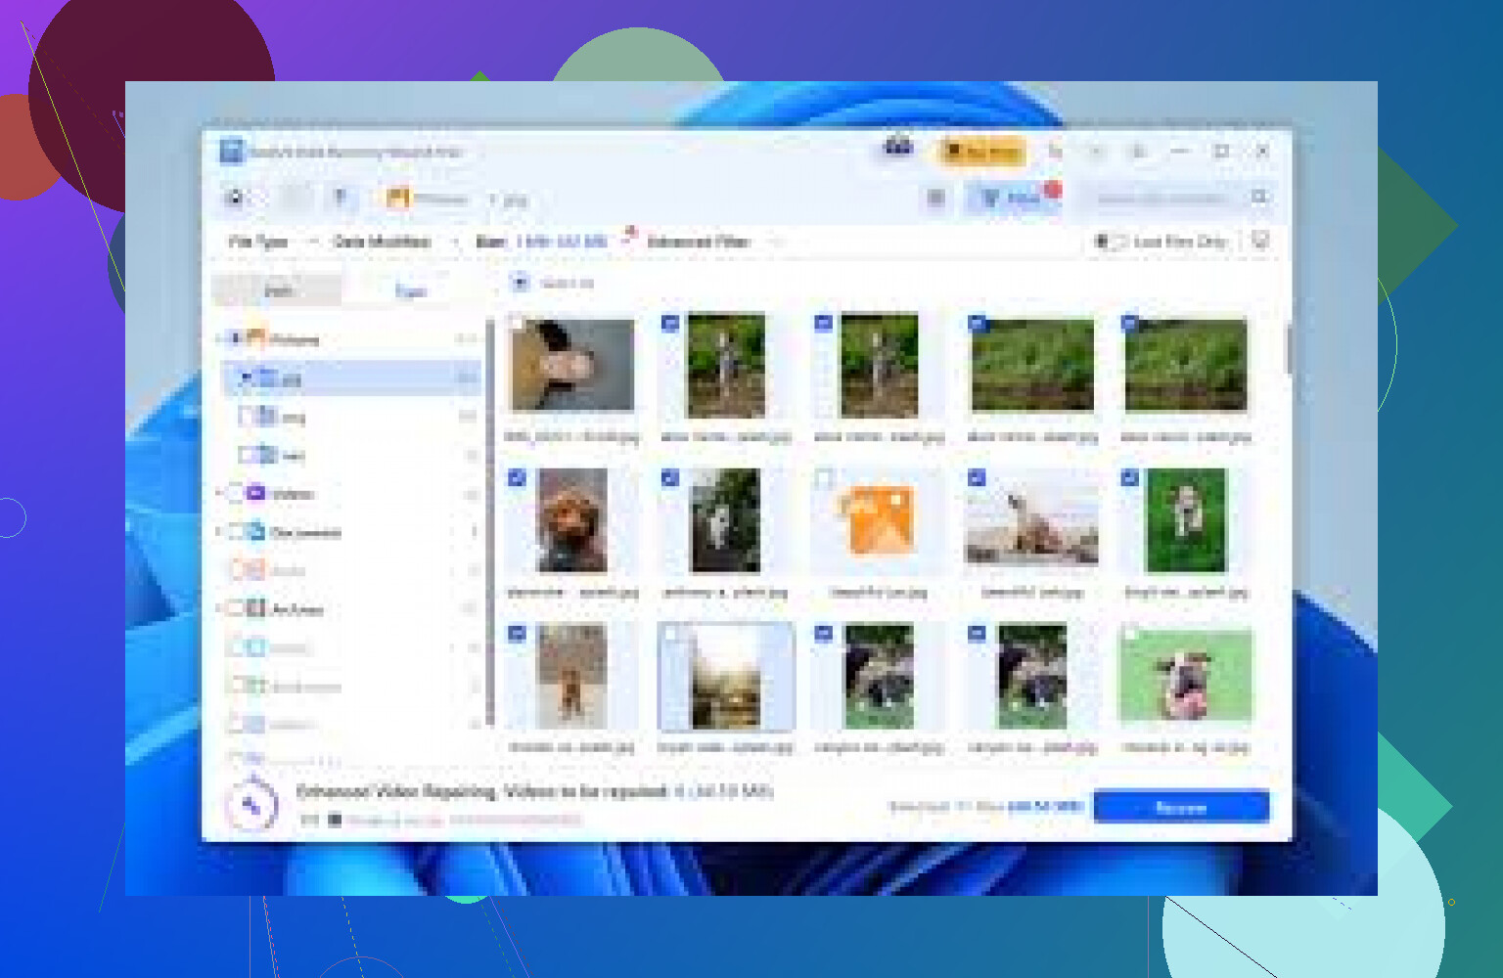The image size is (1503, 978).
Task: Open the view mode icon left of Filter
Action: (935, 199)
